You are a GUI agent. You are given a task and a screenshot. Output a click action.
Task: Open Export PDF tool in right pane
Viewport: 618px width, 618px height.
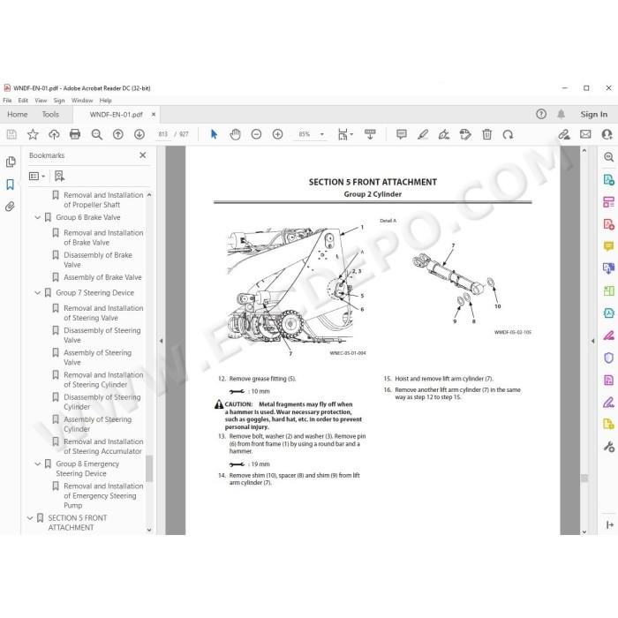tap(608, 180)
